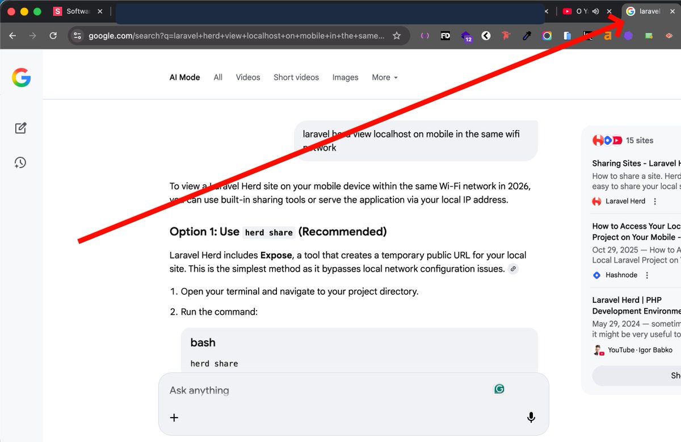Image resolution: width=681 pixels, height=442 pixels.
Task: Open Short videos results
Action: click(x=296, y=77)
